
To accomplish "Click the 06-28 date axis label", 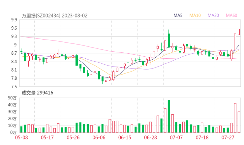I will pyautogui.click(x=150, y=137).
